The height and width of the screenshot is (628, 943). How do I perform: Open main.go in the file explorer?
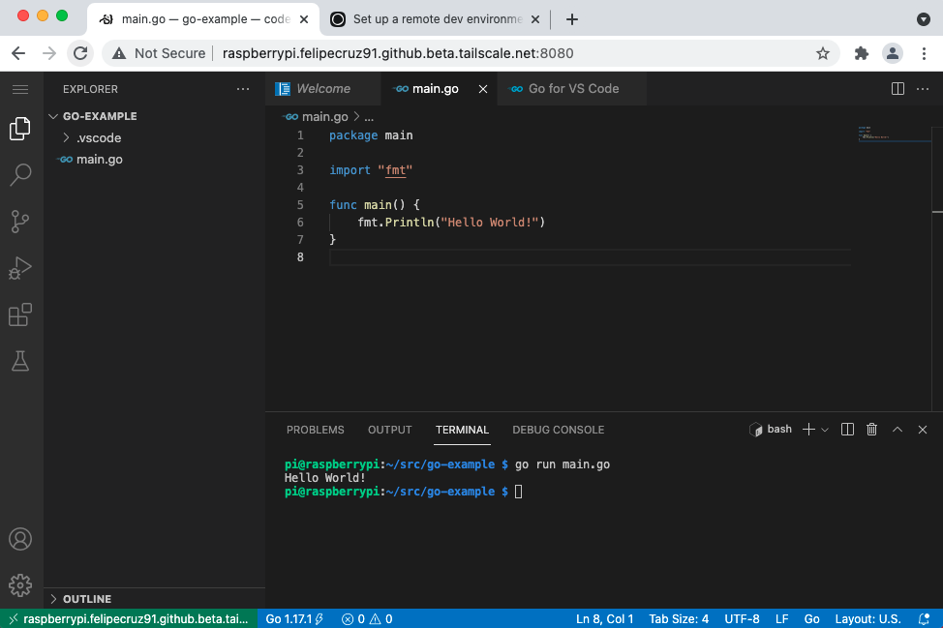154,160
